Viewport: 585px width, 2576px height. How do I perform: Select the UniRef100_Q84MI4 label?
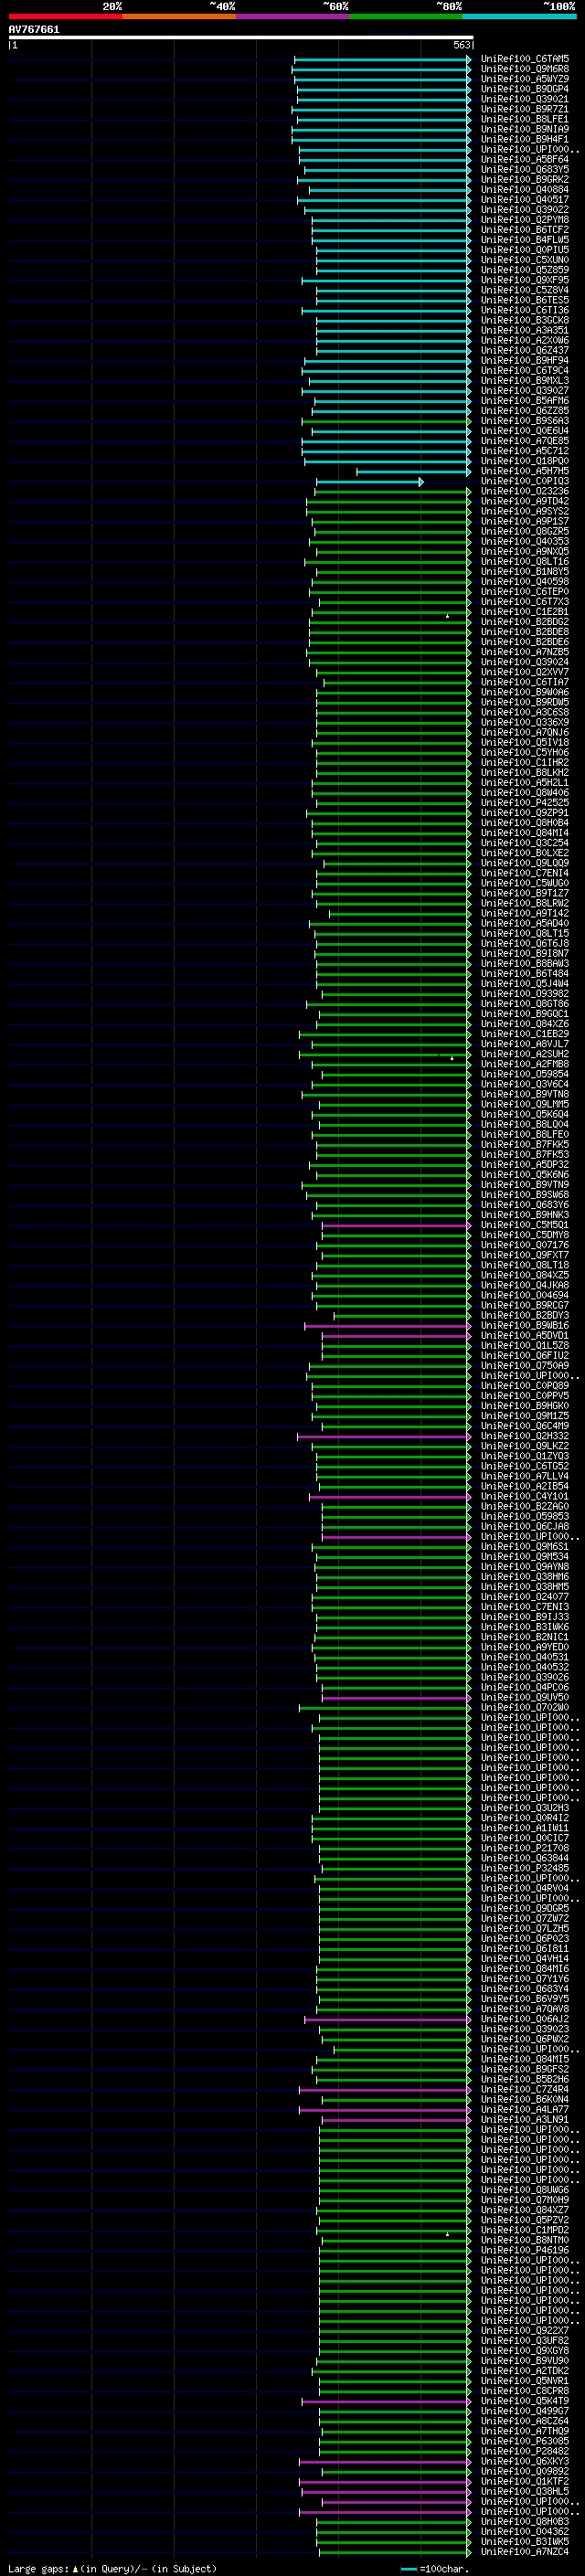point(524,833)
